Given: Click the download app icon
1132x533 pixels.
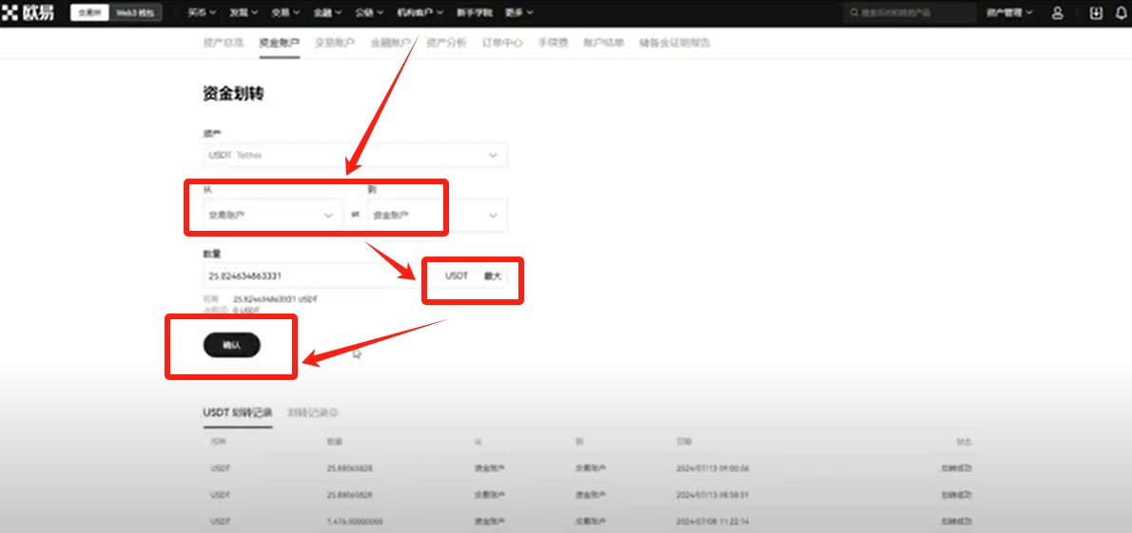Looking at the screenshot, I should [1096, 13].
